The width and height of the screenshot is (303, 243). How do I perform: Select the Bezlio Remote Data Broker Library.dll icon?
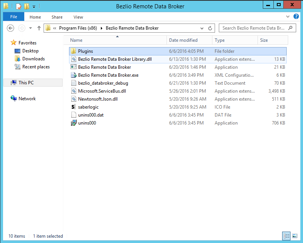pos(74,59)
